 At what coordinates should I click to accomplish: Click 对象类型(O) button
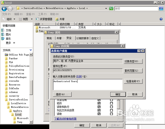click(x=133, y=61)
